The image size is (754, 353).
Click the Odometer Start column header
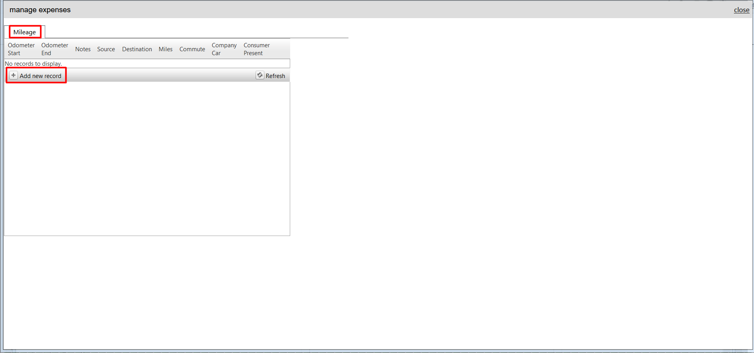click(21, 49)
